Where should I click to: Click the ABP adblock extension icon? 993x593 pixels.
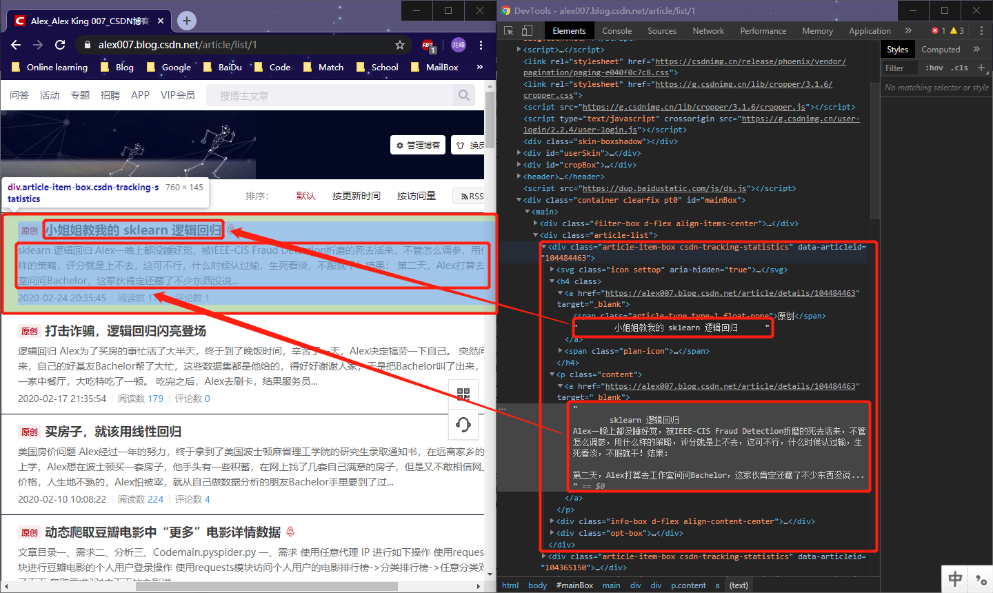tap(428, 45)
